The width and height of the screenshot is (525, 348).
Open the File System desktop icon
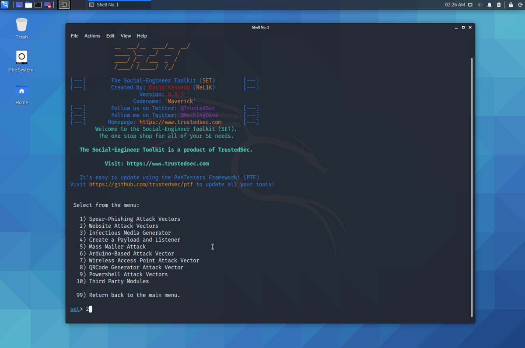point(21,61)
